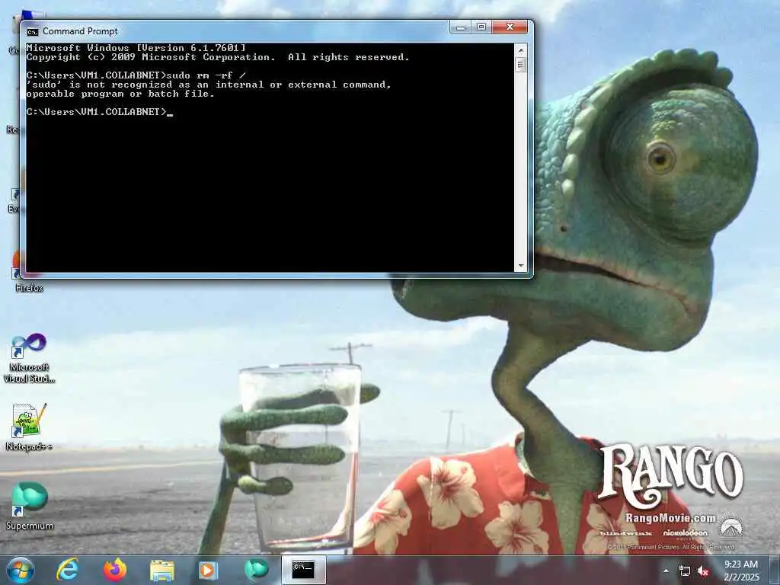Minimize the Command Prompt window
This screenshot has height=585, width=780.
461,27
